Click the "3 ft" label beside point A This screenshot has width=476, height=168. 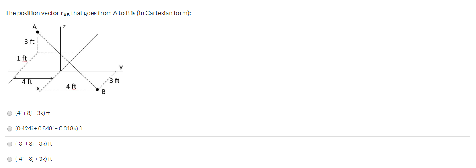pyautogui.click(x=29, y=42)
